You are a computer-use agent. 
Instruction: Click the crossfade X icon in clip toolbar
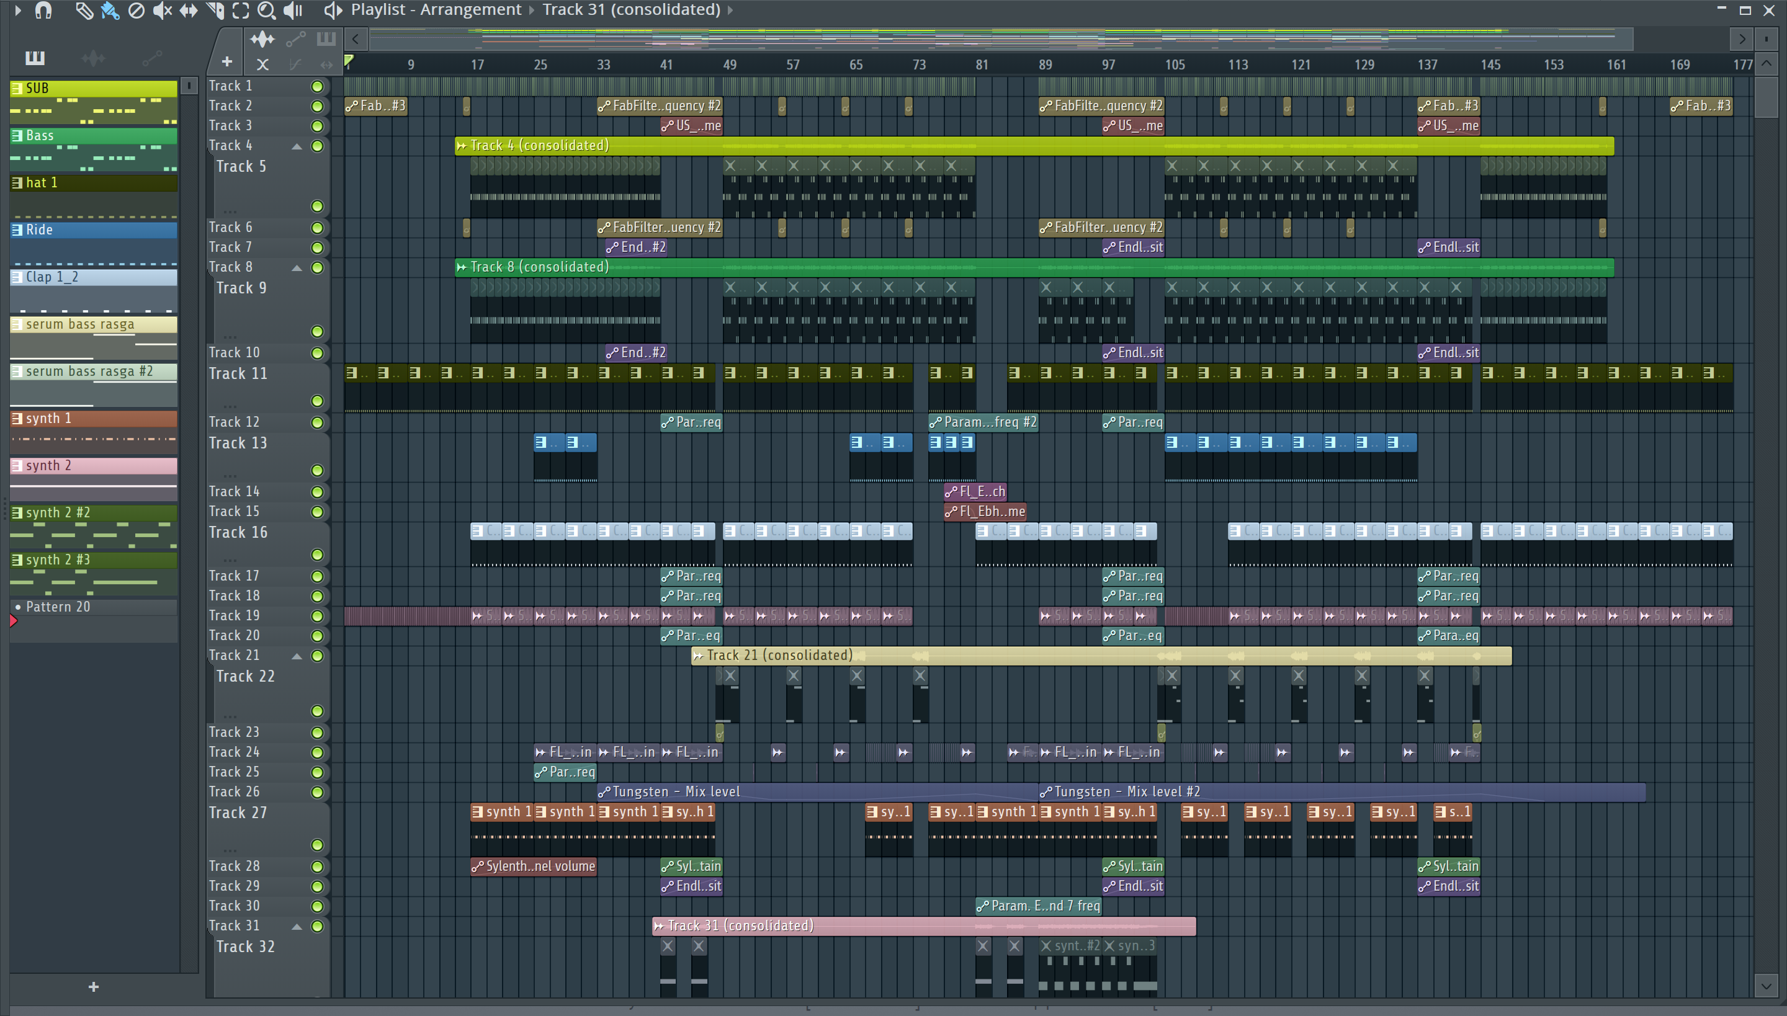[262, 65]
